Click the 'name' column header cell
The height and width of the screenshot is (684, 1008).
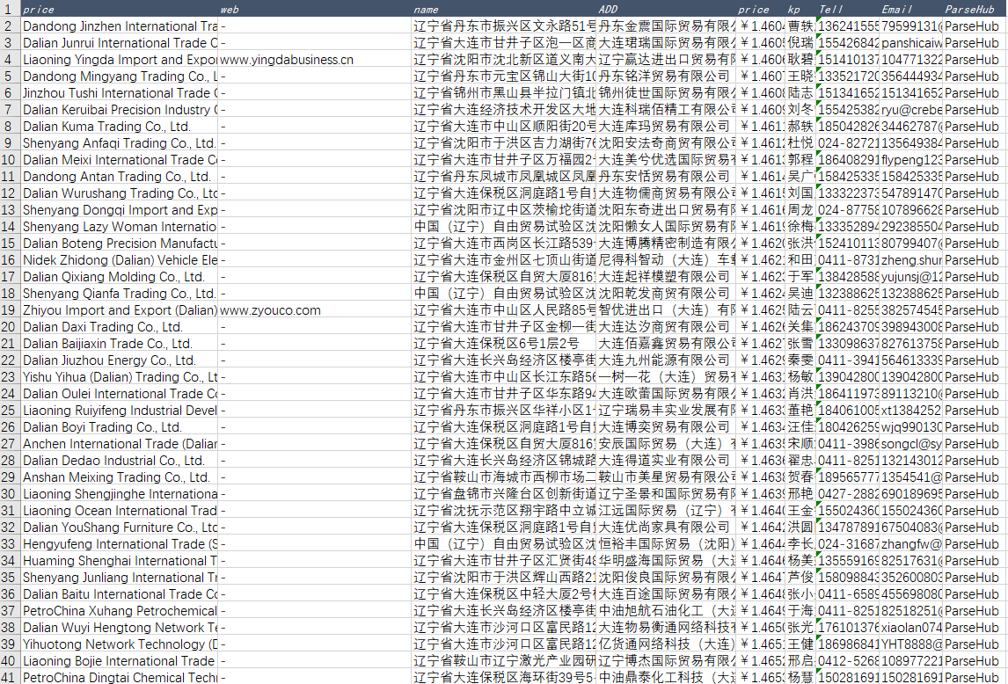tap(505, 9)
